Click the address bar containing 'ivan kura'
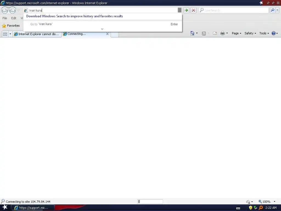 coord(103,10)
